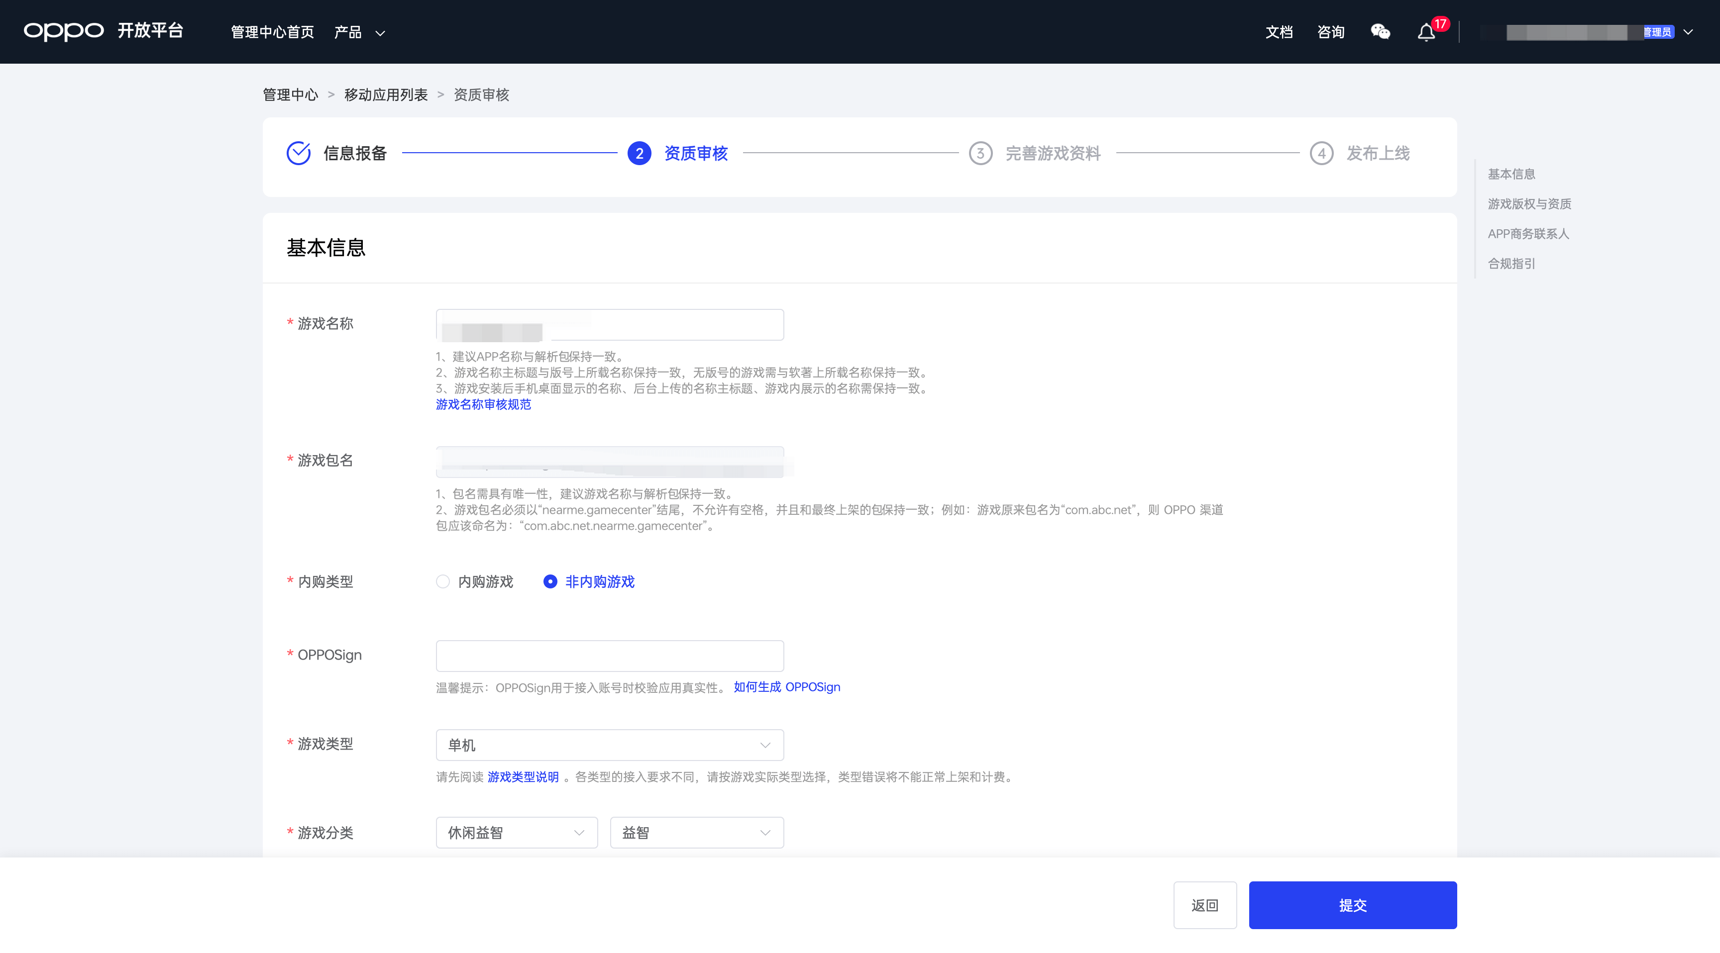
Task: Select the 非内购游戏 radio button
Action: tap(550, 581)
